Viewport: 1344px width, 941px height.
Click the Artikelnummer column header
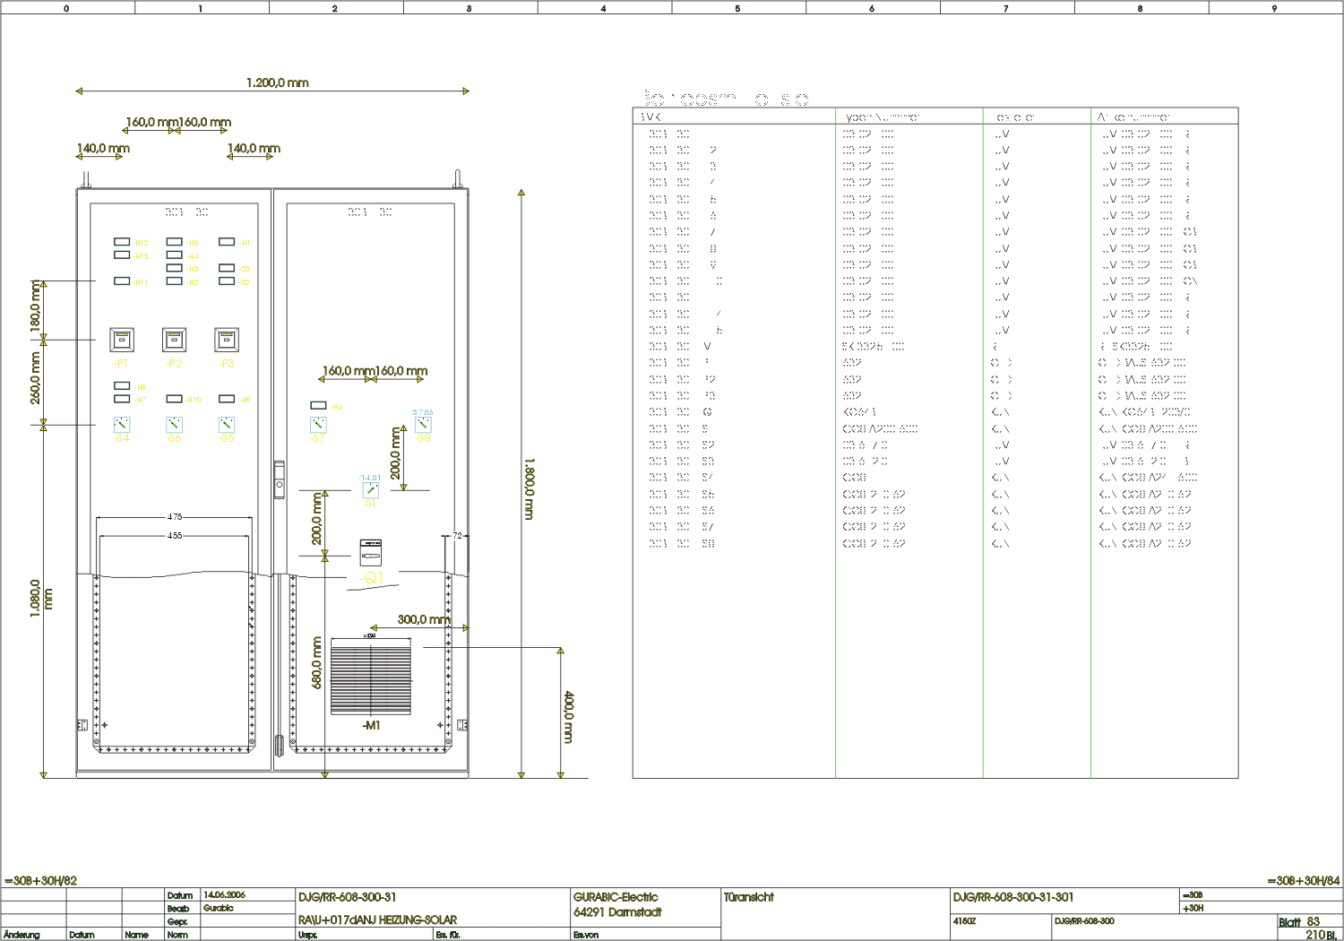pyautogui.click(x=1133, y=117)
